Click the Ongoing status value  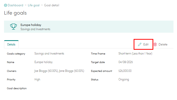pyautogui.click(x=124, y=80)
